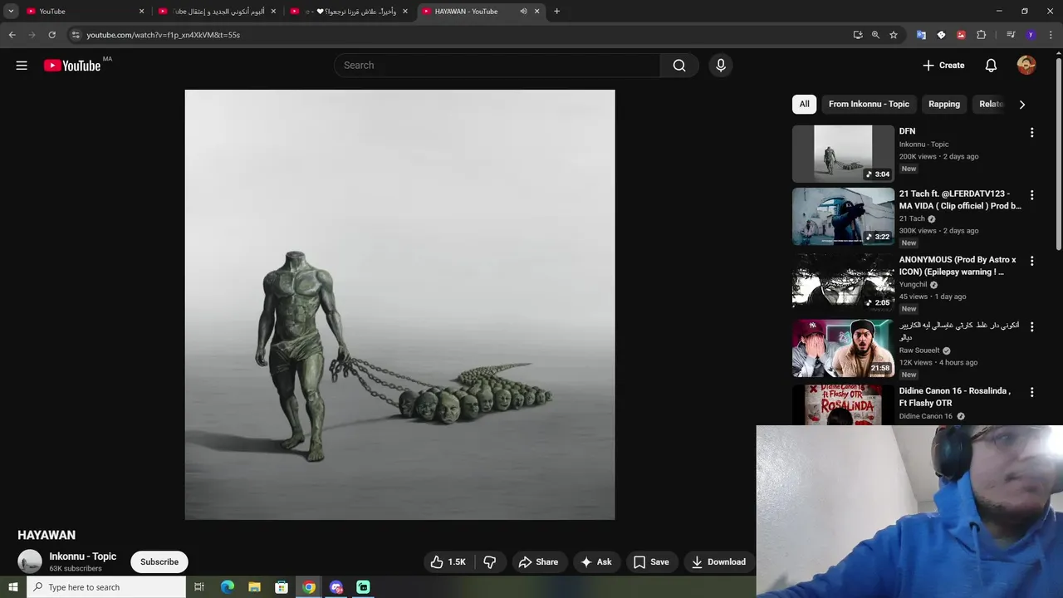
Task: Click the install app icon in the address bar
Action: (x=857, y=35)
